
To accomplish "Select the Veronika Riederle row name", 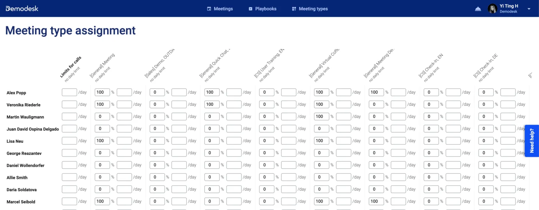I will tap(24, 105).
